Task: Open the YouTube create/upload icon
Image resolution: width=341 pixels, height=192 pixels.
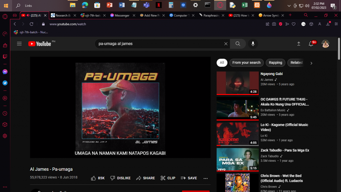Action: 299,44
